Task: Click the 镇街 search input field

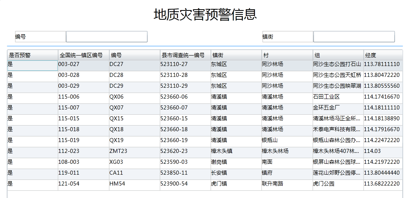Action: tap(354, 37)
